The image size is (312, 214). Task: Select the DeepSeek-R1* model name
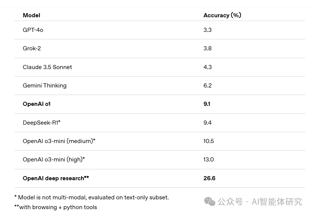click(x=42, y=122)
